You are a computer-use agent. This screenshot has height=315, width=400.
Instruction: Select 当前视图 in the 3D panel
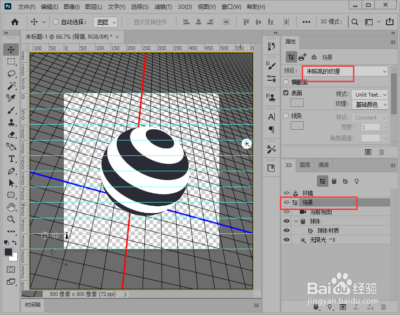pos(321,212)
